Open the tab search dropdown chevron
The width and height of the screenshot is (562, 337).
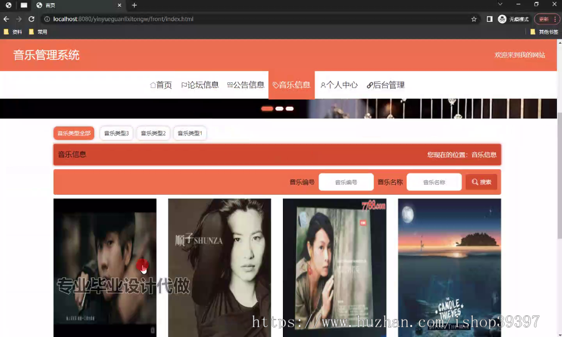coord(500,4)
